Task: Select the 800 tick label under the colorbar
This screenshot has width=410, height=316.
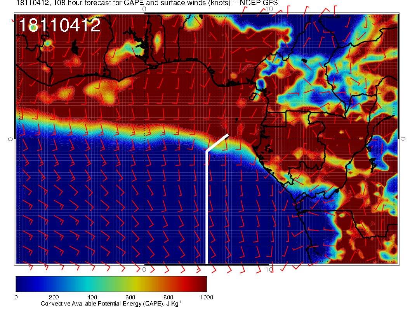Action: 168,297
